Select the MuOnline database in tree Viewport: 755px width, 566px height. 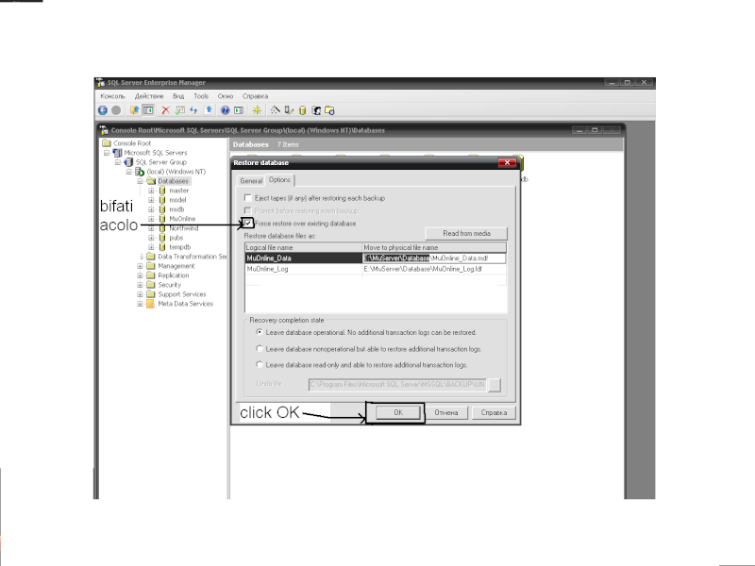(x=182, y=219)
